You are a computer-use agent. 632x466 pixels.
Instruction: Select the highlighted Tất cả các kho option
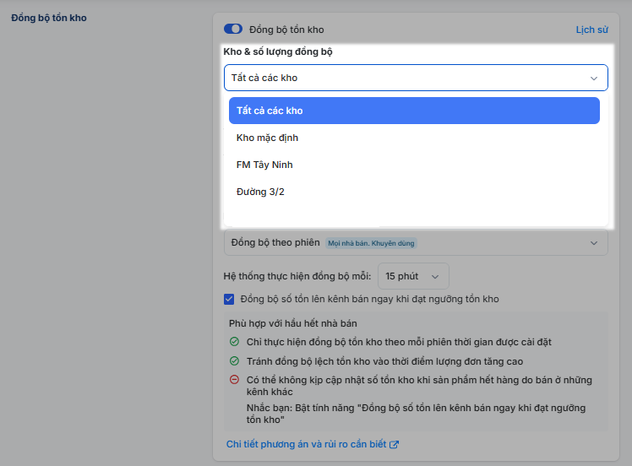click(x=414, y=111)
